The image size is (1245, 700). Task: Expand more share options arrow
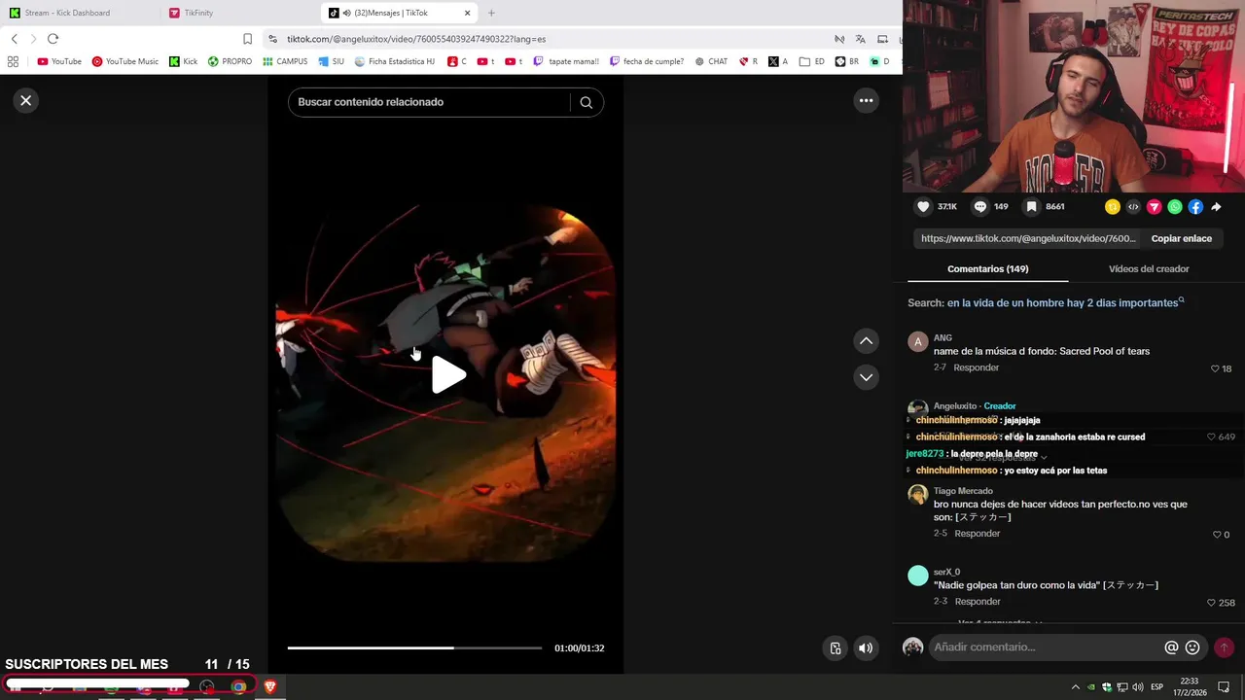coord(1216,207)
